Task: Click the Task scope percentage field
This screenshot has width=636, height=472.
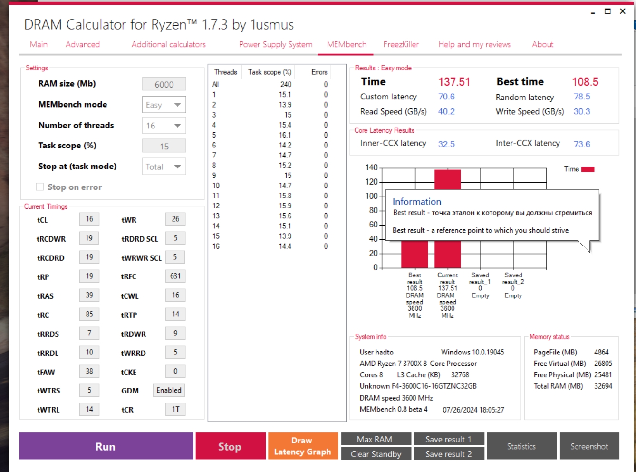Action: pos(164,146)
